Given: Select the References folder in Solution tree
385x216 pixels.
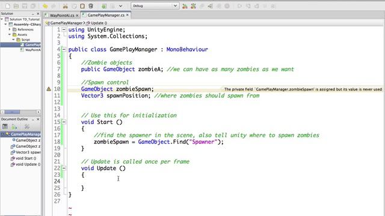Looking at the screenshot, I should click(x=23, y=29).
